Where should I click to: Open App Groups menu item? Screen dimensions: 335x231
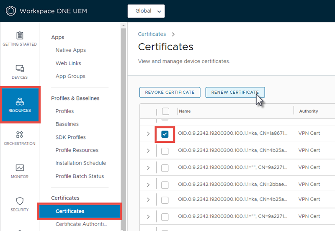click(70, 77)
